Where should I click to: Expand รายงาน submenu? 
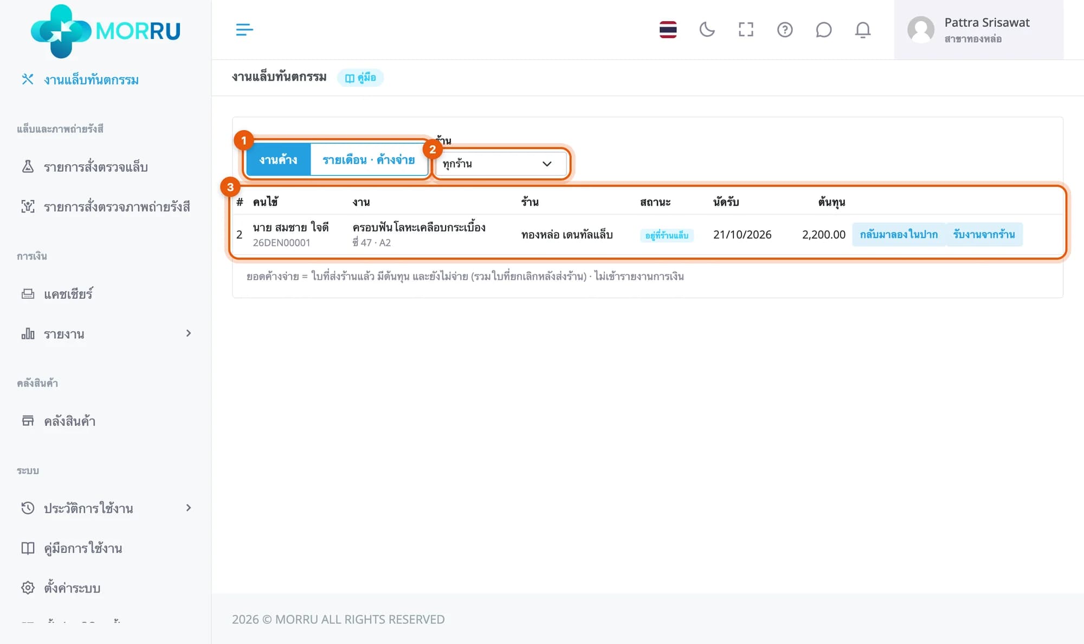tap(106, 334)
